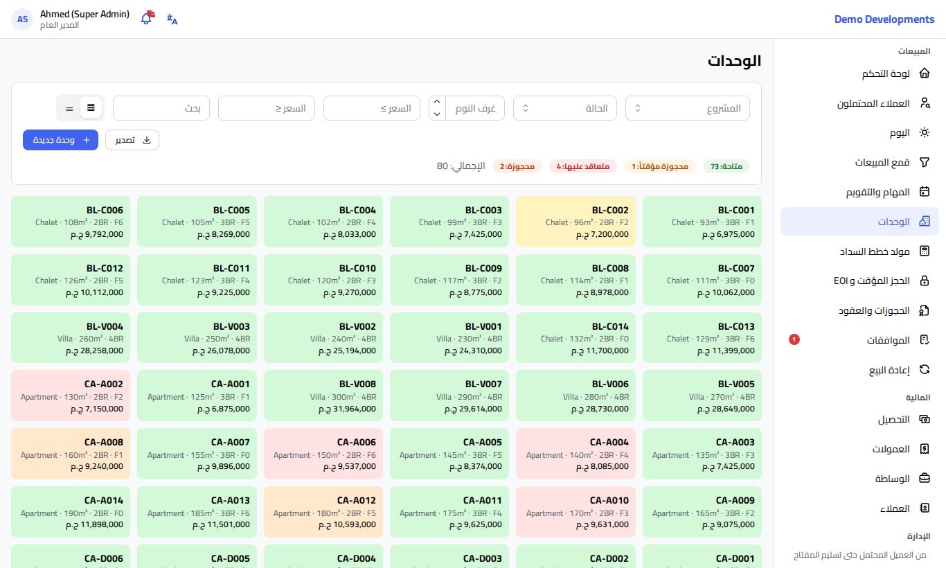Click the briefcase icon for الوساطة
The image size is (946, 568).
[x=924, y=479]
